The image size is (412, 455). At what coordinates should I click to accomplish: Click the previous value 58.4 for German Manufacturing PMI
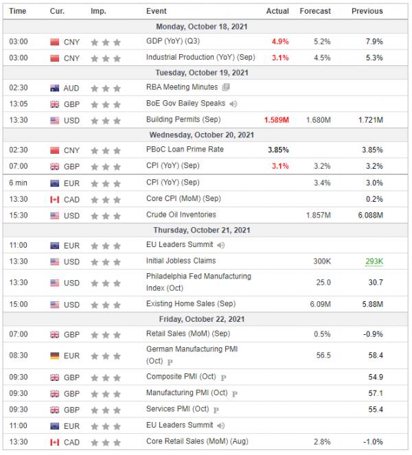[376, 355]
